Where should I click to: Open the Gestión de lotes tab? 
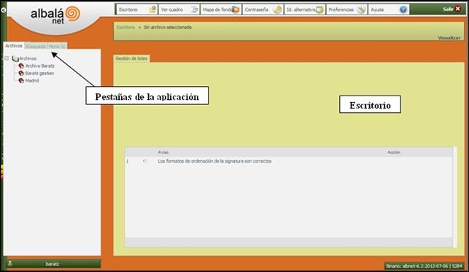[131, 58]
